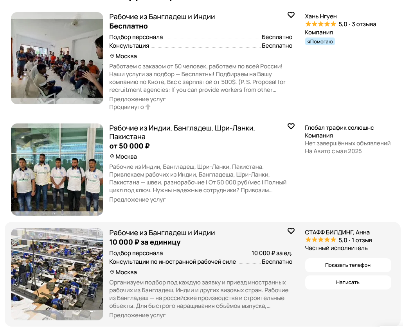Click the star rating of СТАФФ БИЛДИНГ, Анна

(x=320, y=240)
